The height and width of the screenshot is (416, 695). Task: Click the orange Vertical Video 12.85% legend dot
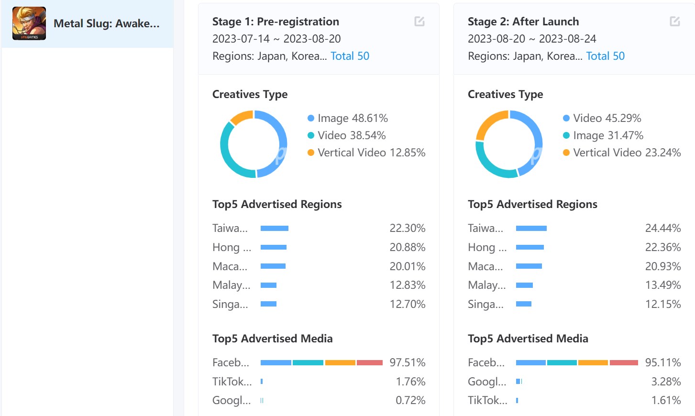pyautogui.click(x=311, y=153)
